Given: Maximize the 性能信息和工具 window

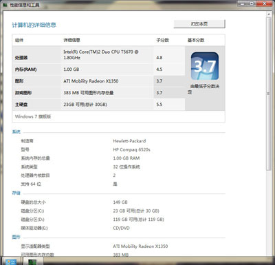Looking at the screenshot, I should [x=252, y=3].
